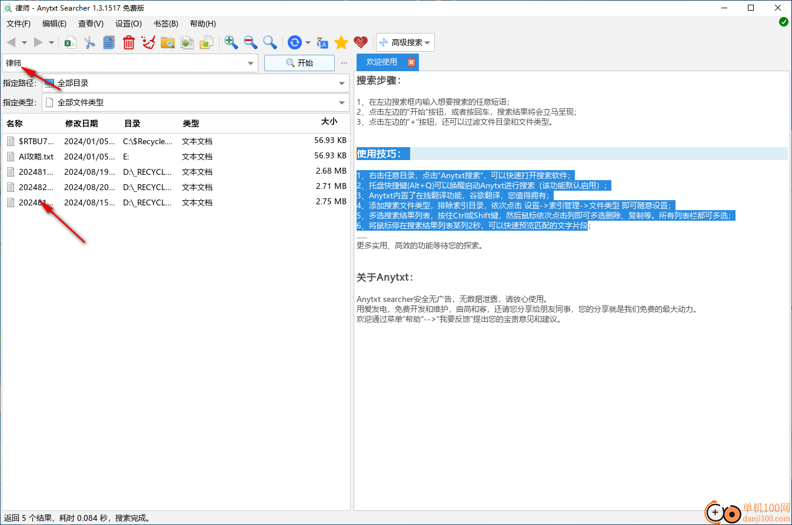Click the 使用技巧 heading text

379,154
